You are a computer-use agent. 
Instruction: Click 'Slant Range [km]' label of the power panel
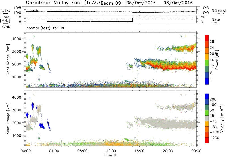[x=8, y=60]
